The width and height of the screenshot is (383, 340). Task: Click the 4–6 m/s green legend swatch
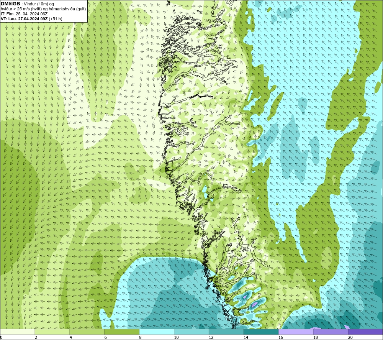click(87, 332)
